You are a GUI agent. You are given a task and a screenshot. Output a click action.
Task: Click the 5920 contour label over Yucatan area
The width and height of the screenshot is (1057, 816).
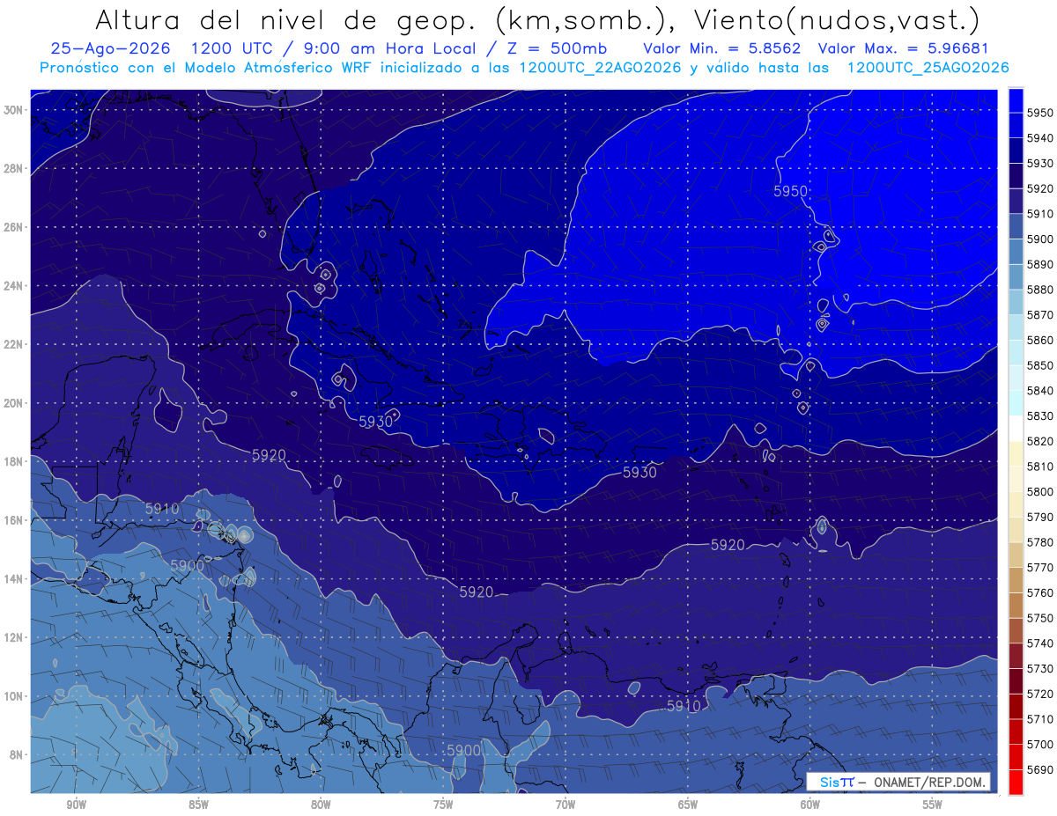[x=270, y=455]
